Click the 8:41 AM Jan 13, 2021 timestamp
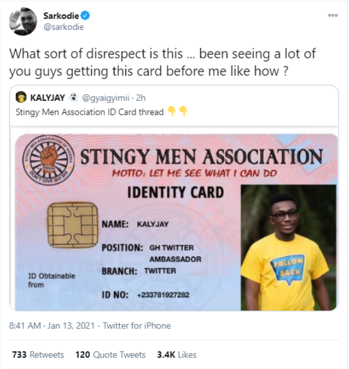The image size is (349, 369). click(50, 325)
